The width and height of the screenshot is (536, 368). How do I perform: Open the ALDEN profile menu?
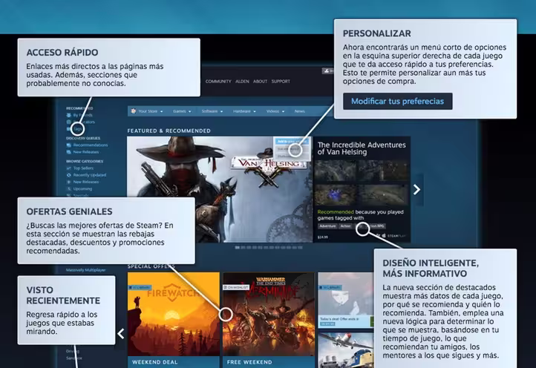pos(242,82)
